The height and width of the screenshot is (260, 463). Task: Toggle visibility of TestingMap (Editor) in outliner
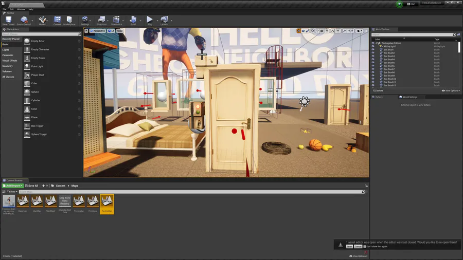(x=373, y=43)
